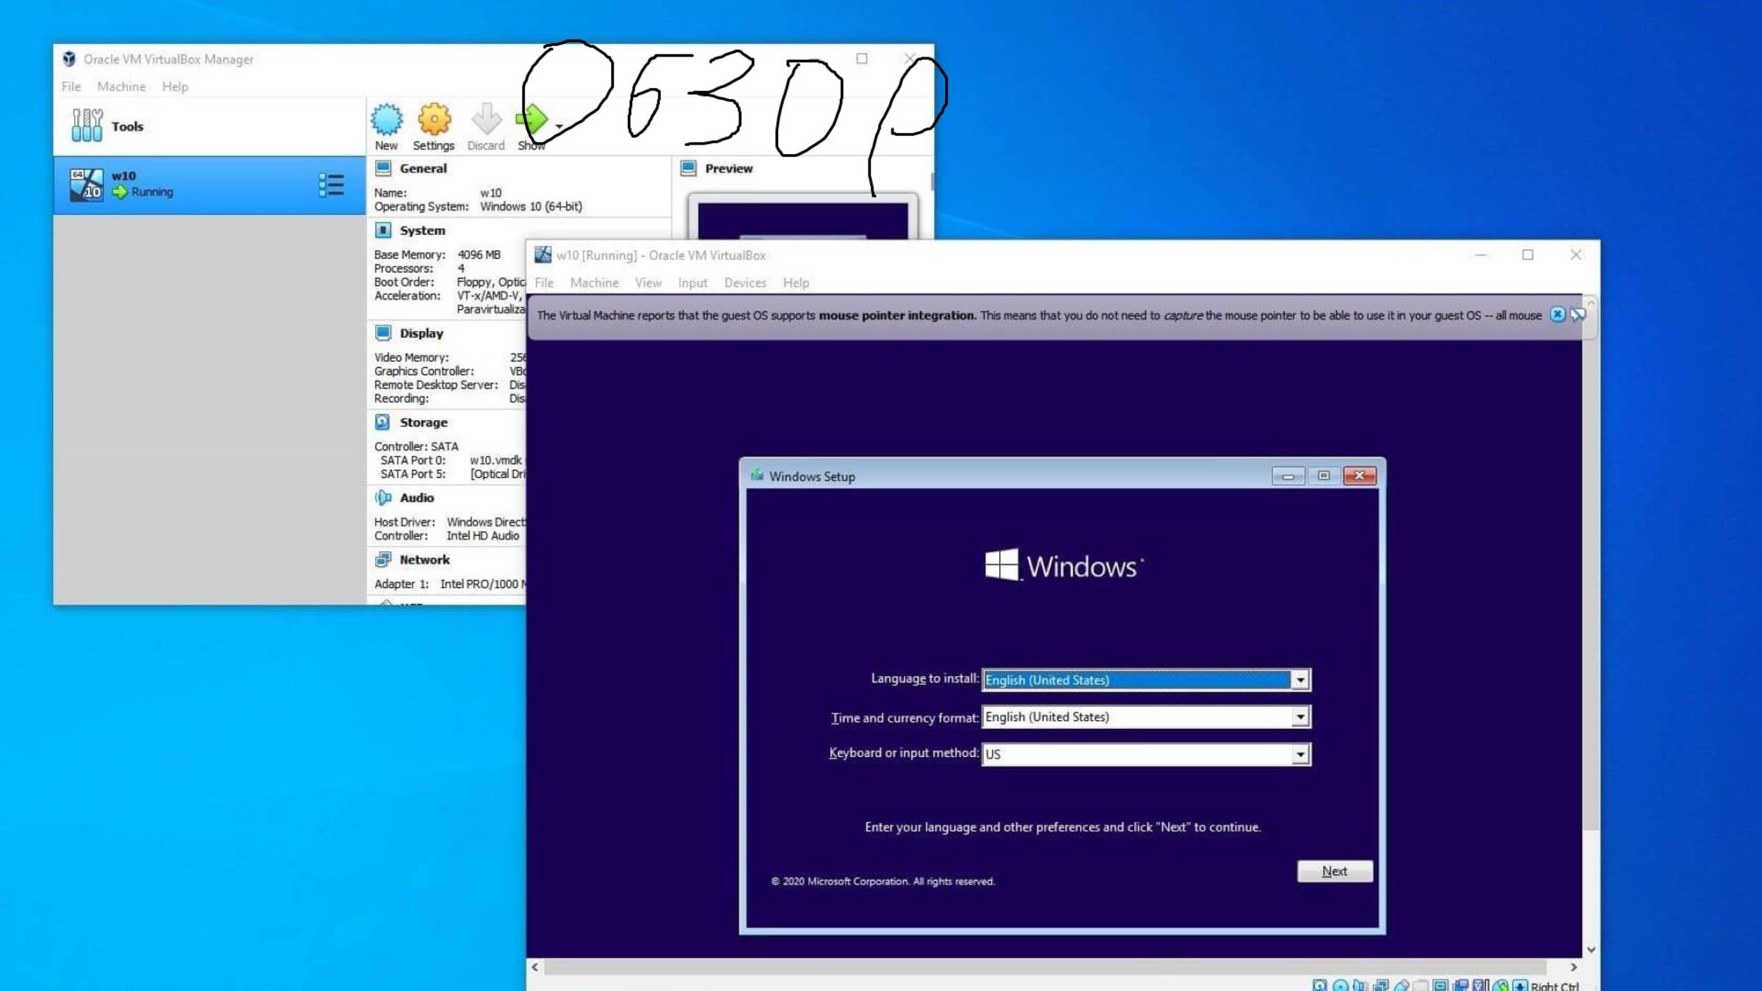Viewport: 1762px width, 991px height.
Task: Open the Language to install dropdown
Action: pos(1299,680)
